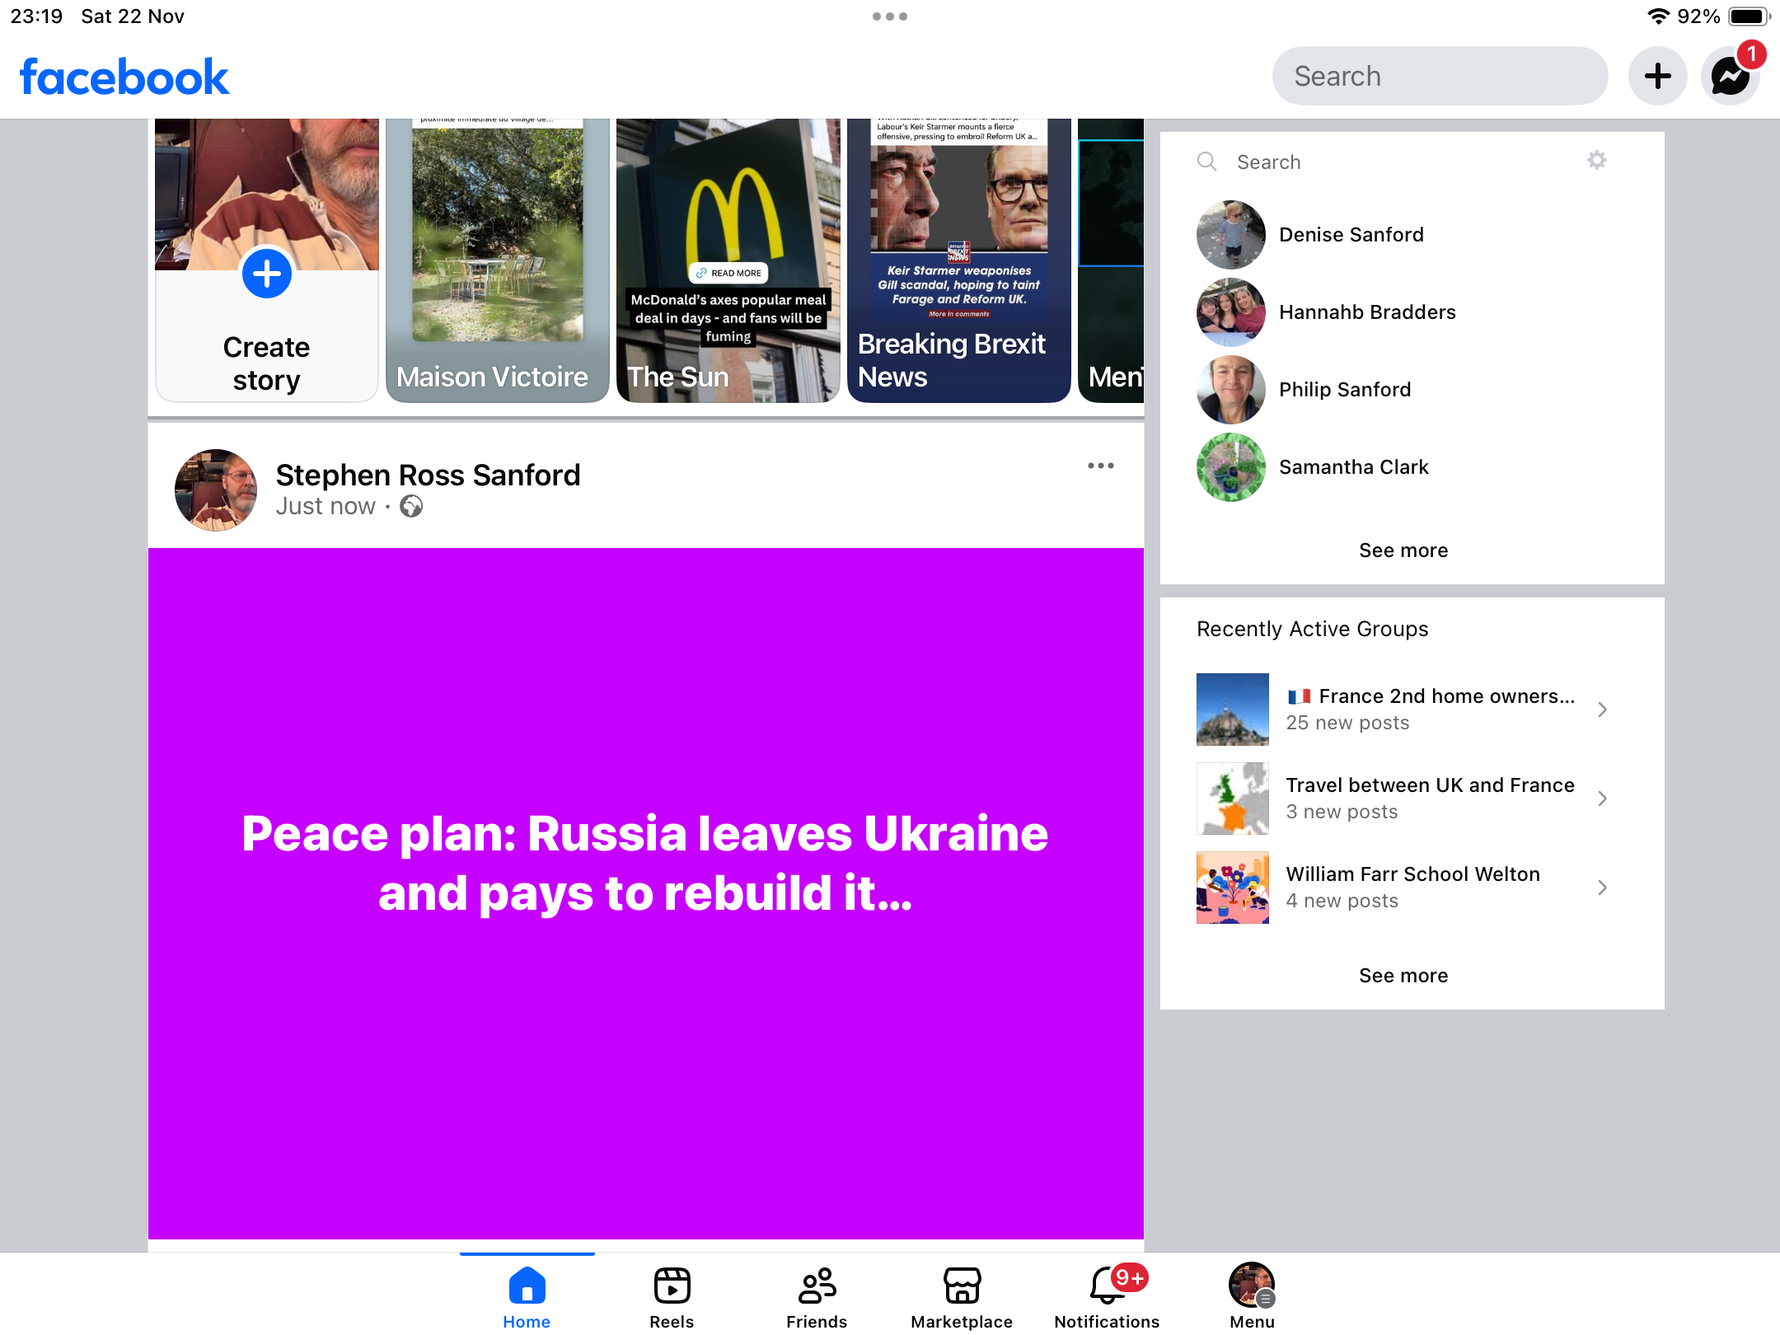Image resolution: width=1780 pixels, height=1335 pixels.
Task: Open Messenger chat icon
Action: (x=1730, y=77)
